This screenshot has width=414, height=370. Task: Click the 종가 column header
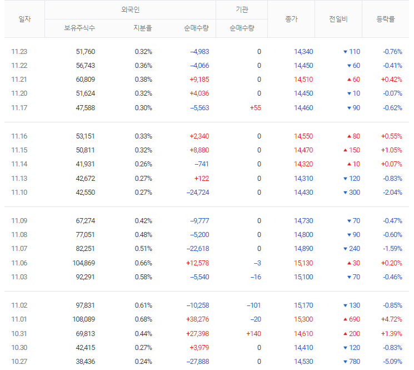(x=291, y=19)
